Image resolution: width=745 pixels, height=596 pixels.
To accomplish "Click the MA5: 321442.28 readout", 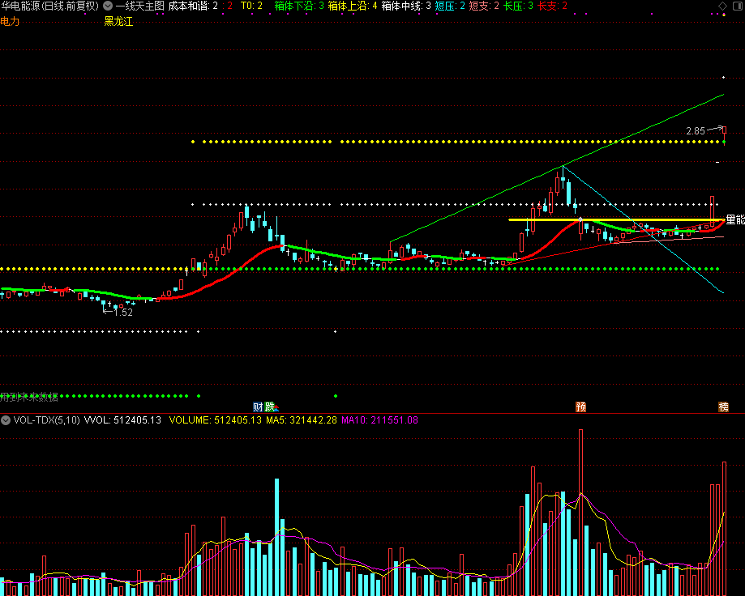I will point(302,420).
